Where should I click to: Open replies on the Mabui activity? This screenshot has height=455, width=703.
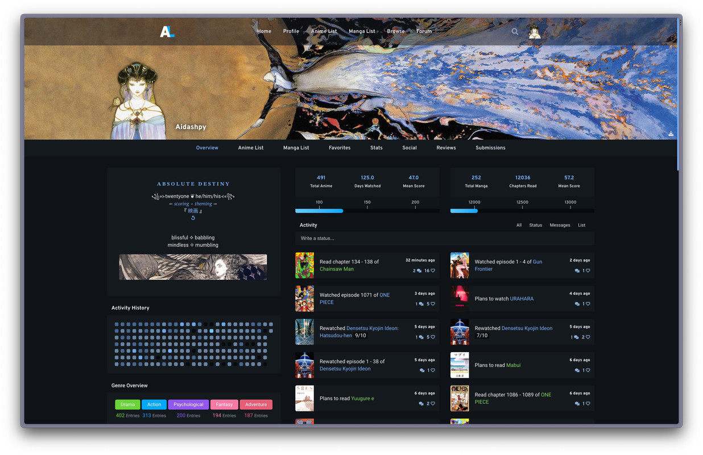(x=577, y=370)
